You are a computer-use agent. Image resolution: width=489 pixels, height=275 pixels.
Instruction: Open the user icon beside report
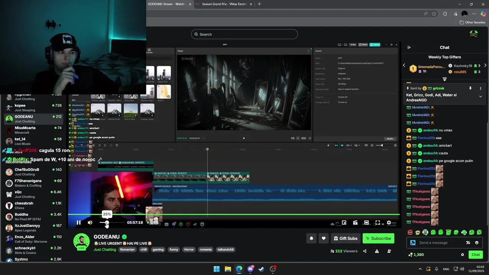click(x=389, y=251)
